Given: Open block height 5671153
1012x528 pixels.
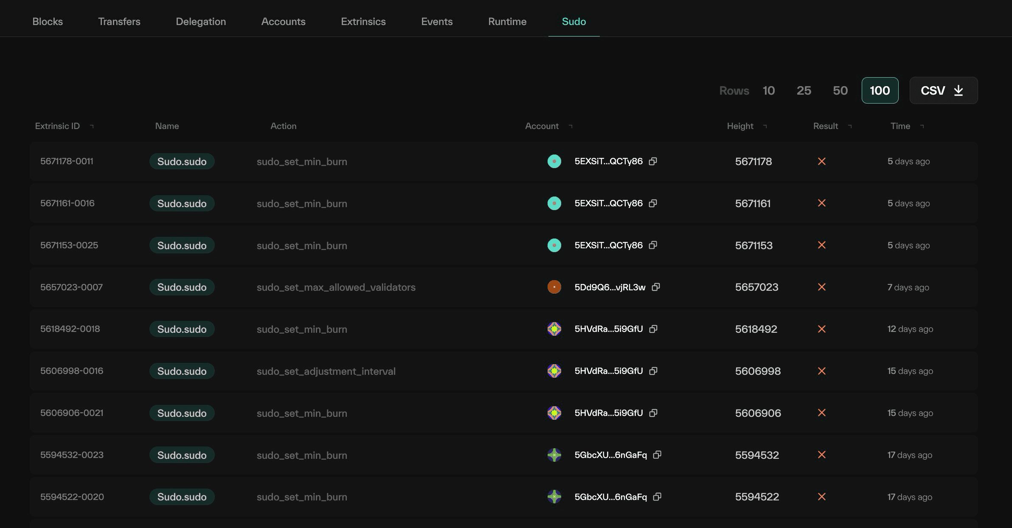Looking at the screenshot, I should 754,245.
